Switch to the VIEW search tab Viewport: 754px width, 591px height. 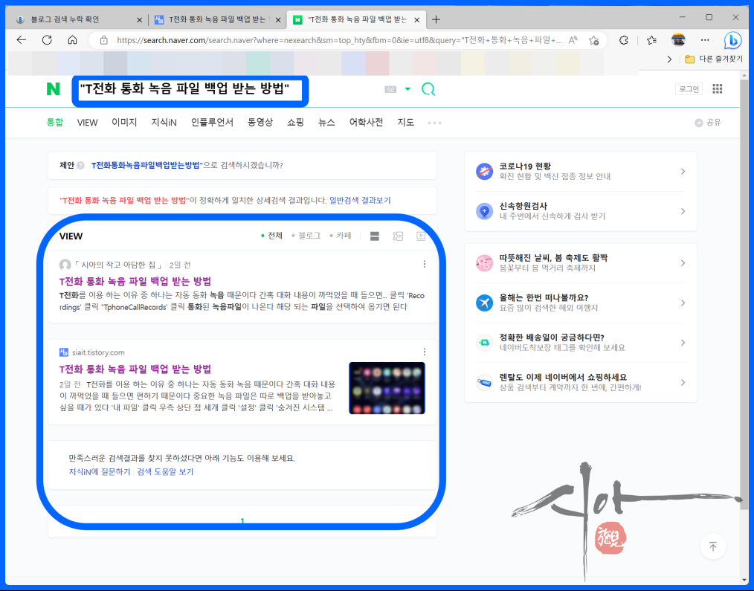88,123
